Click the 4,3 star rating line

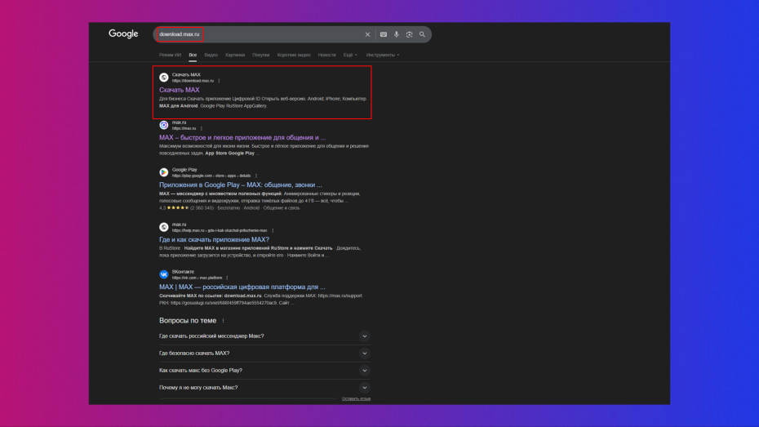click(229, 208)
